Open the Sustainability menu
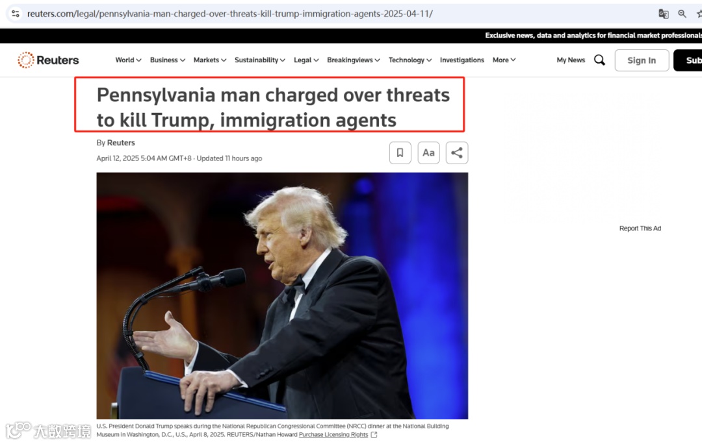702x444 pixels. click(259, 60)
